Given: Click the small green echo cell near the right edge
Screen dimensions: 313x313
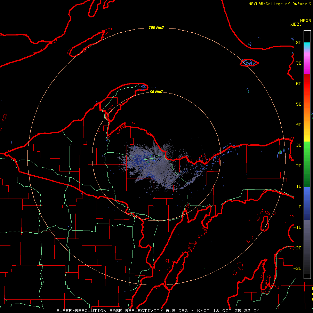Looking at the screenshot, I should tap(280, 152).
